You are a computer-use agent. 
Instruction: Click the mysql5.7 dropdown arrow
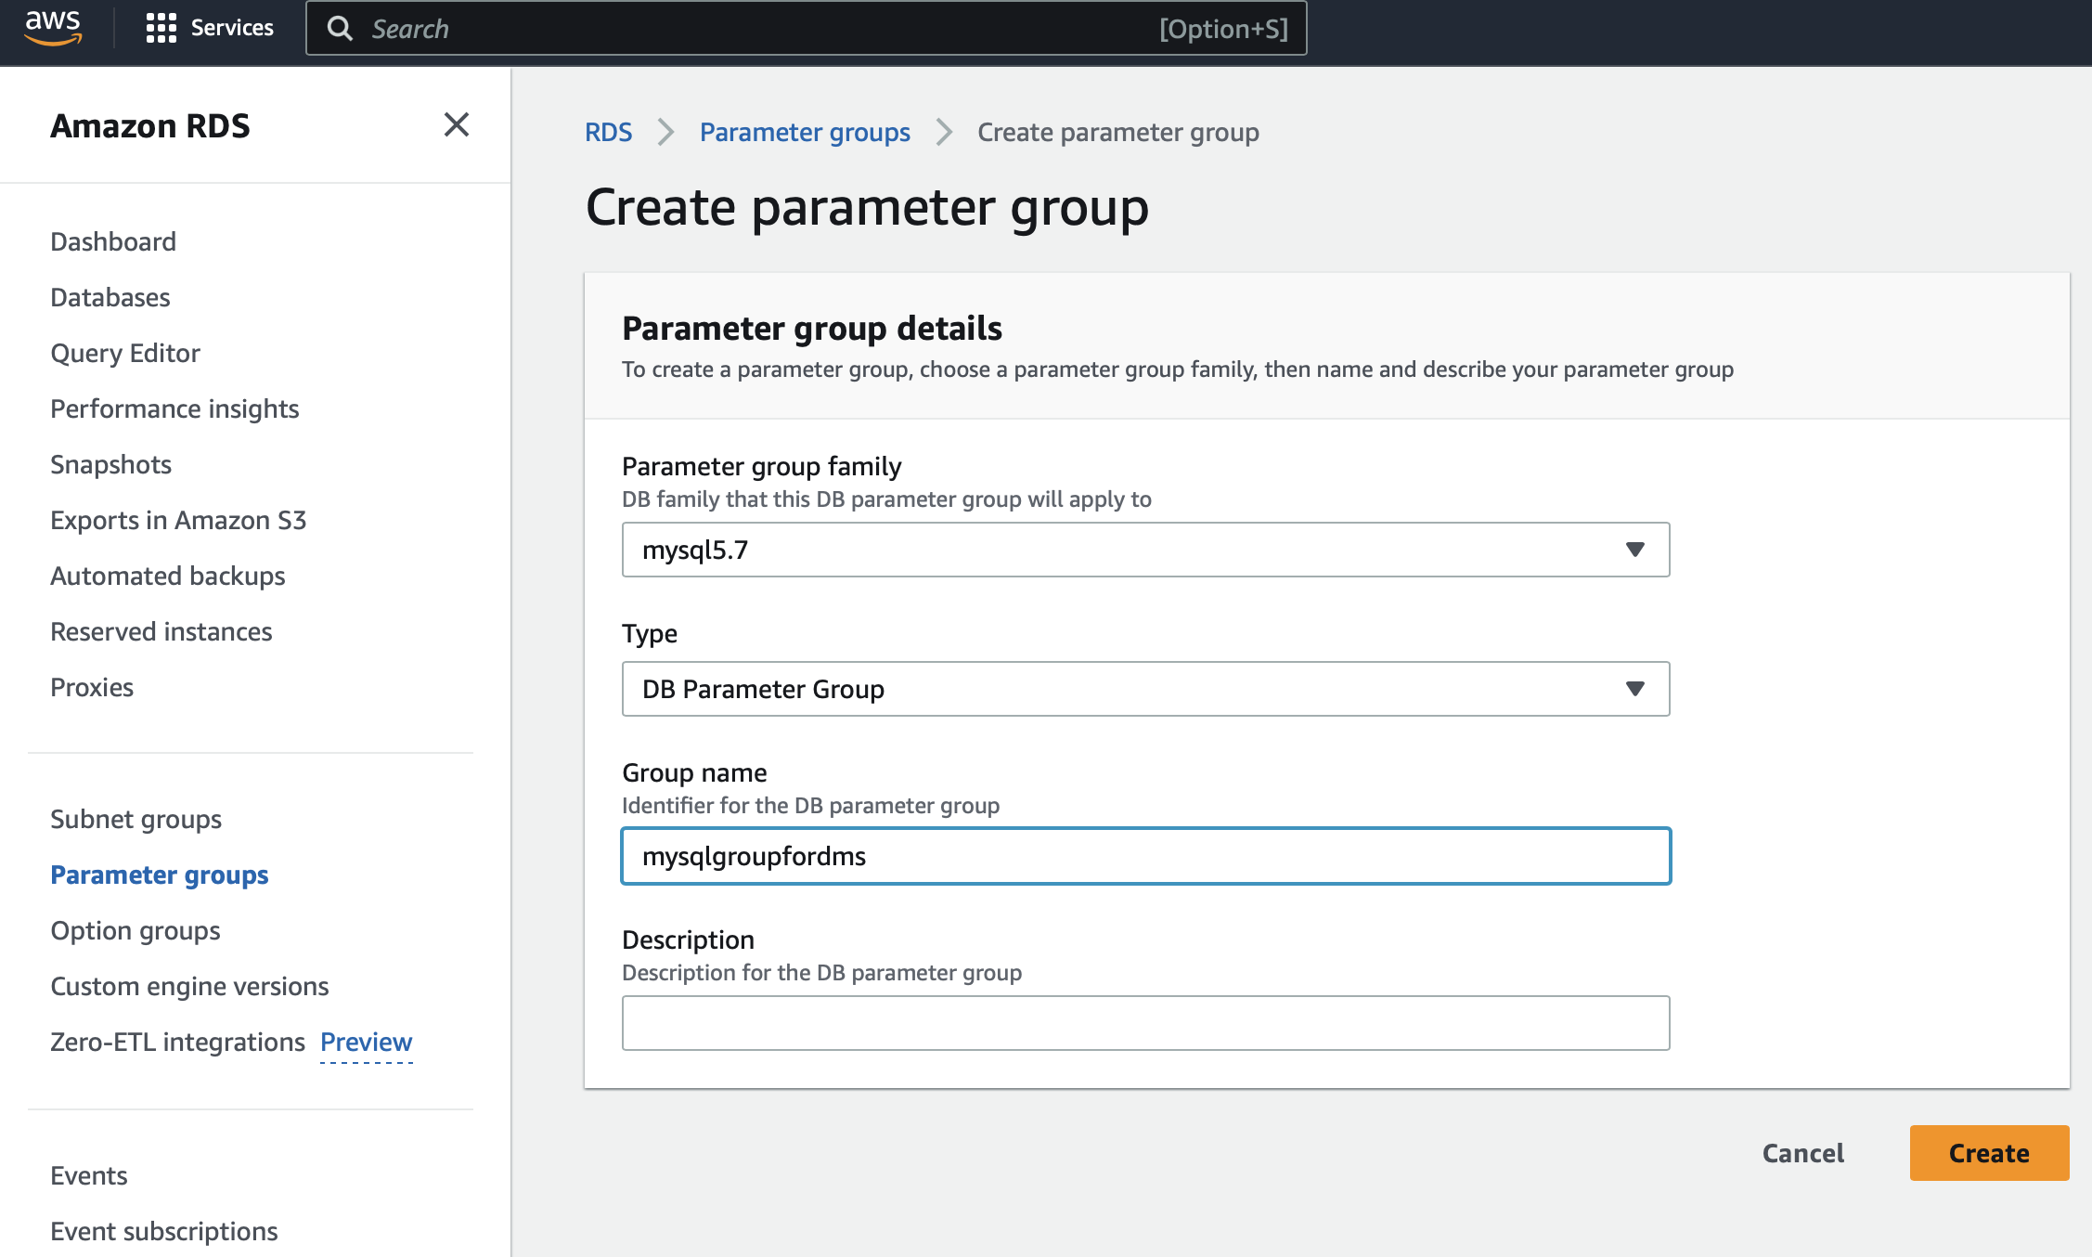pyautogui.click(x=1634, y=550)
